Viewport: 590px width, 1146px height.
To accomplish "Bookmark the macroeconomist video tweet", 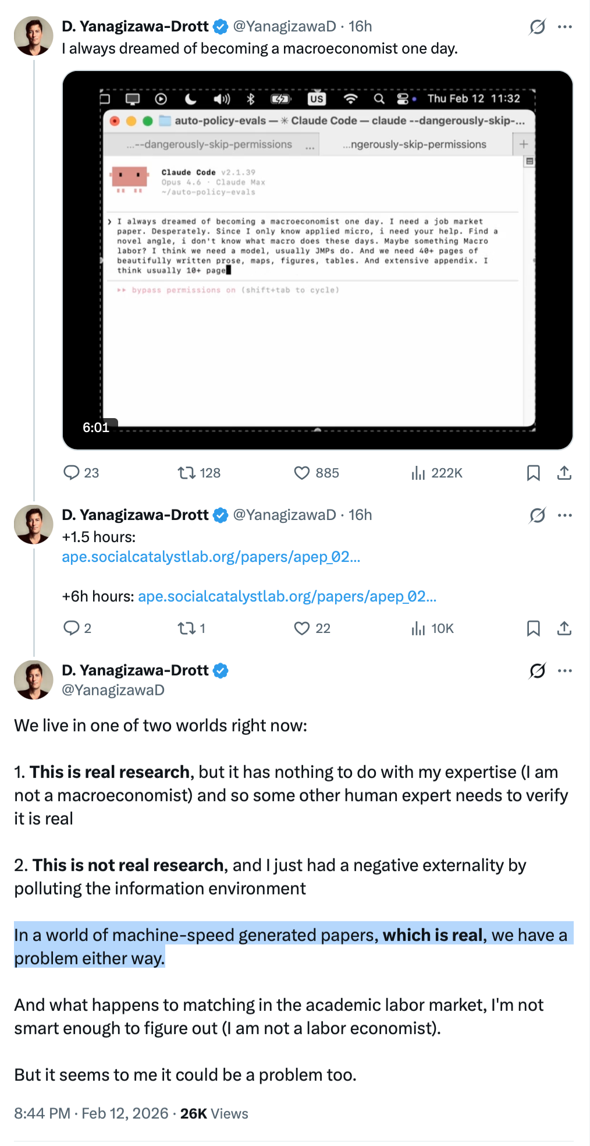I will click(533, 473).
